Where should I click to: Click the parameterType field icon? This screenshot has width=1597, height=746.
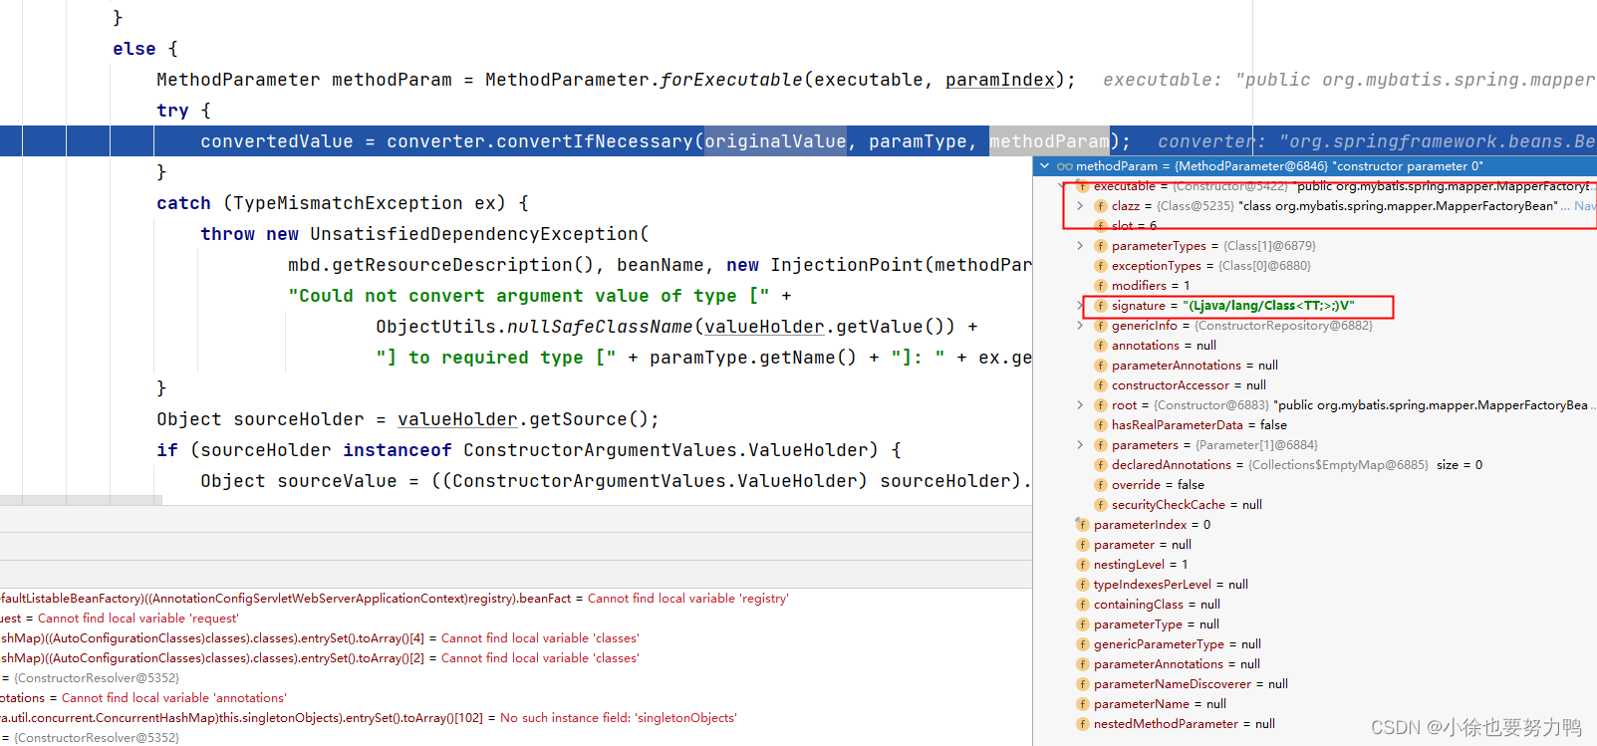tap(1082, 624)
